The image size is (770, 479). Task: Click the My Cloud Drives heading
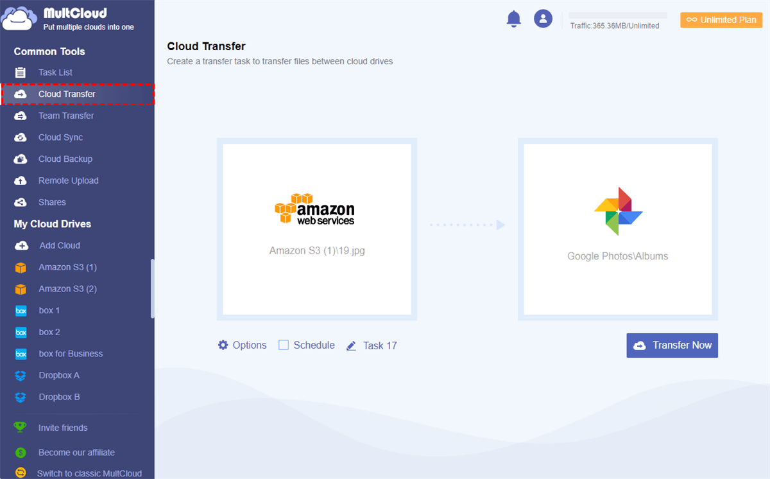pos(53,224)
